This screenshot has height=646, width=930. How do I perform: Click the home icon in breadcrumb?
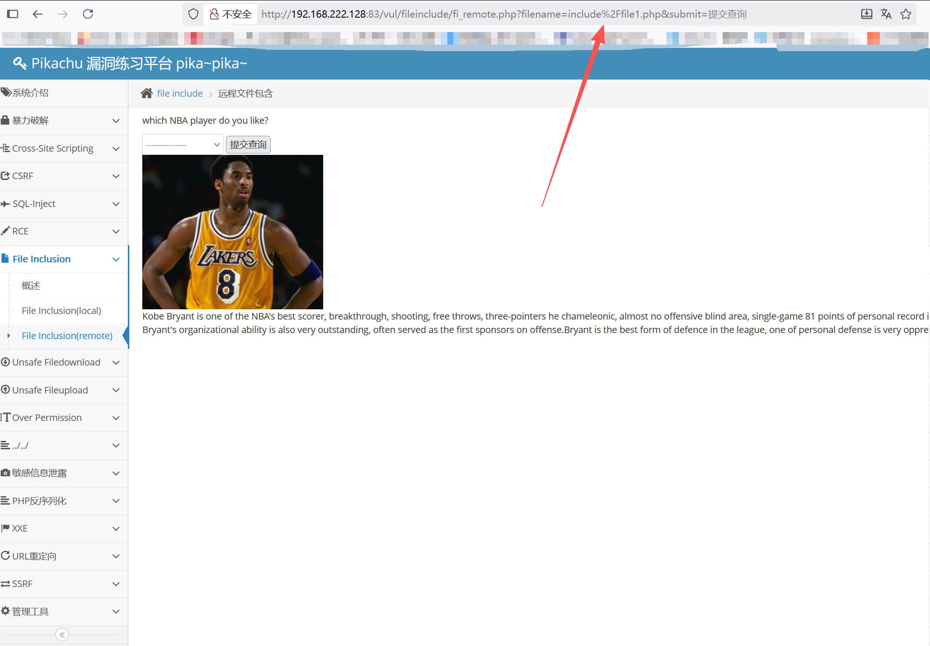146,93
